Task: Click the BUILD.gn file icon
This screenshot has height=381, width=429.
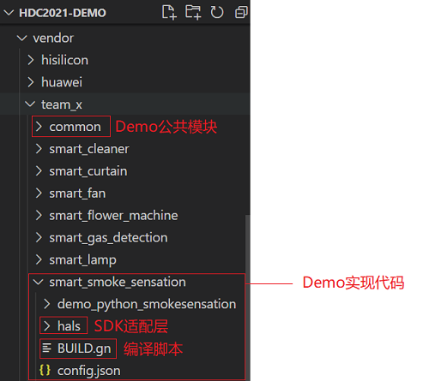Action: (46, 348)
